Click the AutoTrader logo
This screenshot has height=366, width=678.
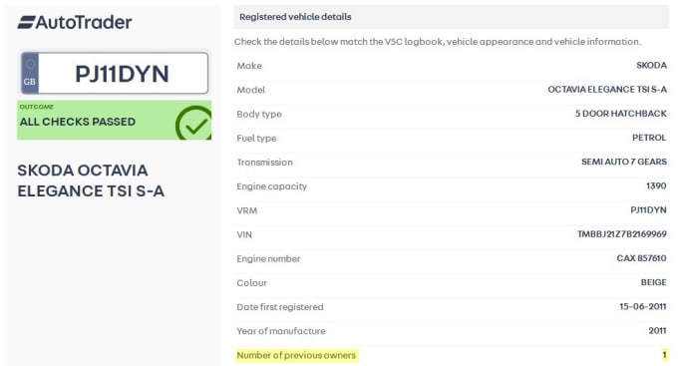[75, 22]
